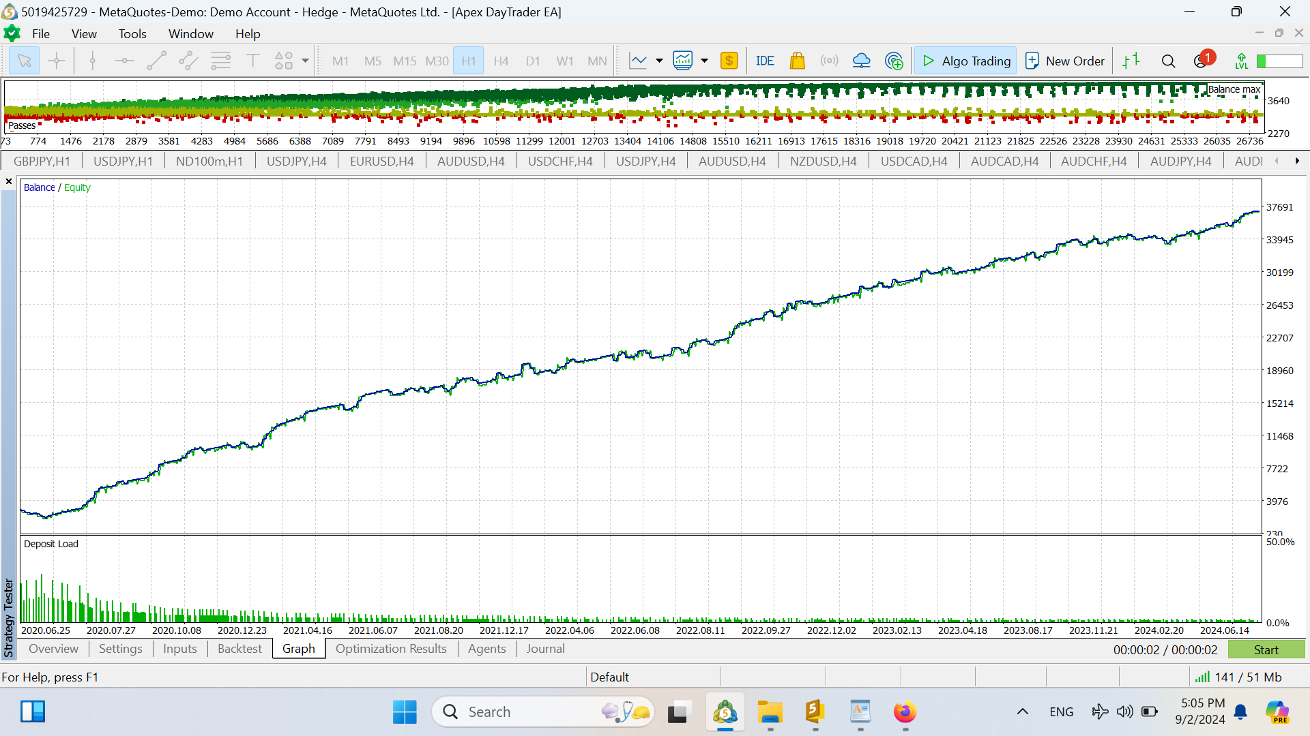The image size is (1310, 736).
Task: Switch to the Optimization Results tab
Action: pyautogui.click(x=390, y=649)
